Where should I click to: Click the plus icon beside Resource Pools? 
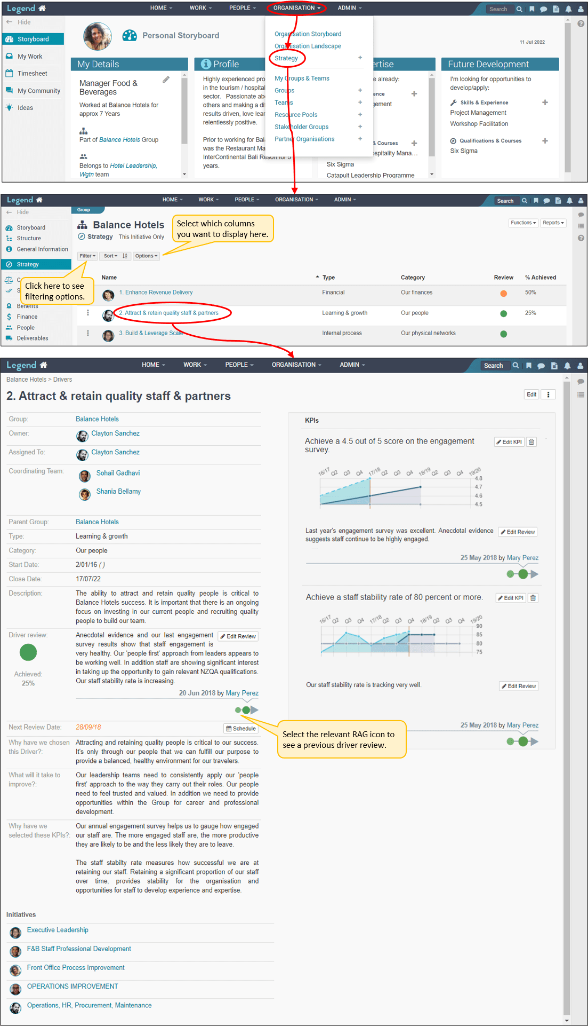360,114
